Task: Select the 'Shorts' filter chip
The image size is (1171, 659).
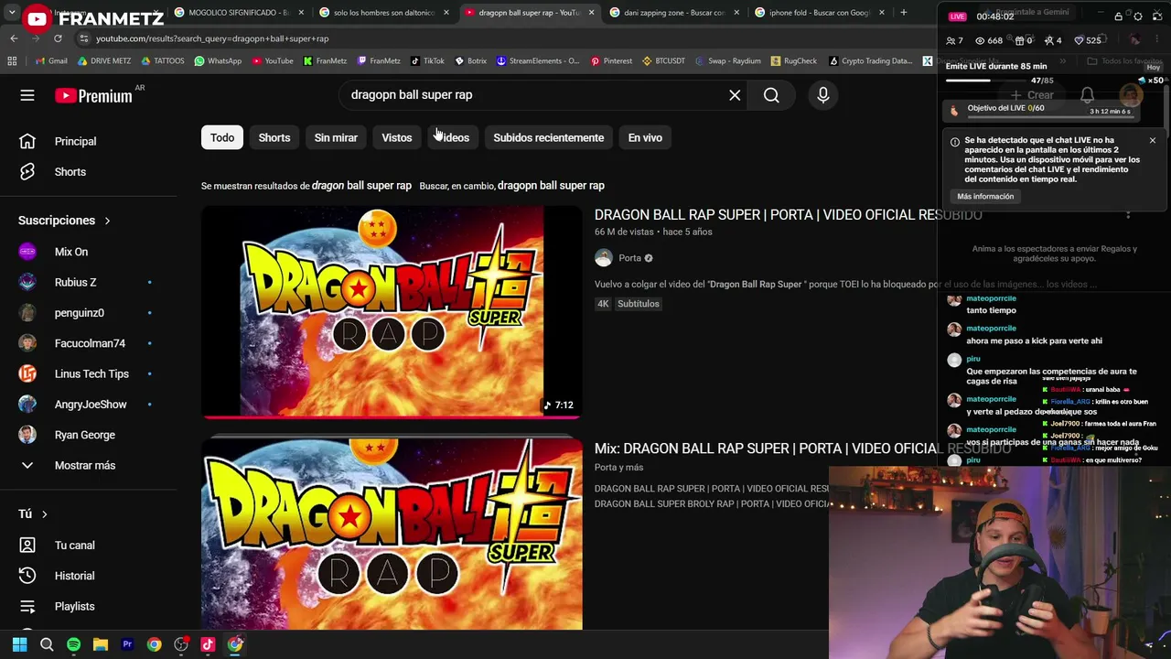Action: point(274,137)
